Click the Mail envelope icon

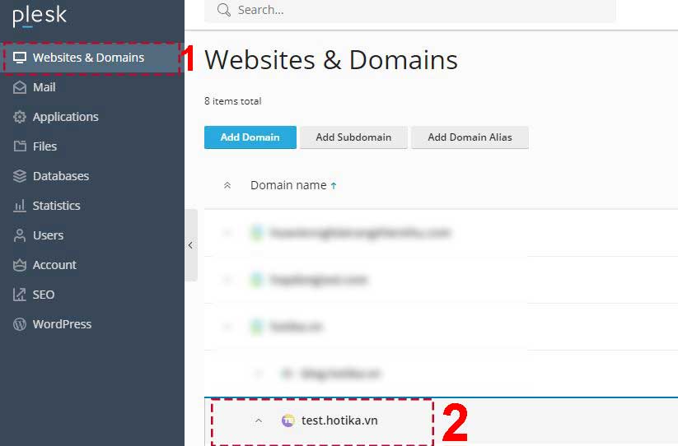(20, 87)
